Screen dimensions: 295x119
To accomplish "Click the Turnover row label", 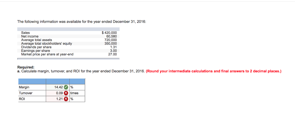I will [x=26, y=93].
